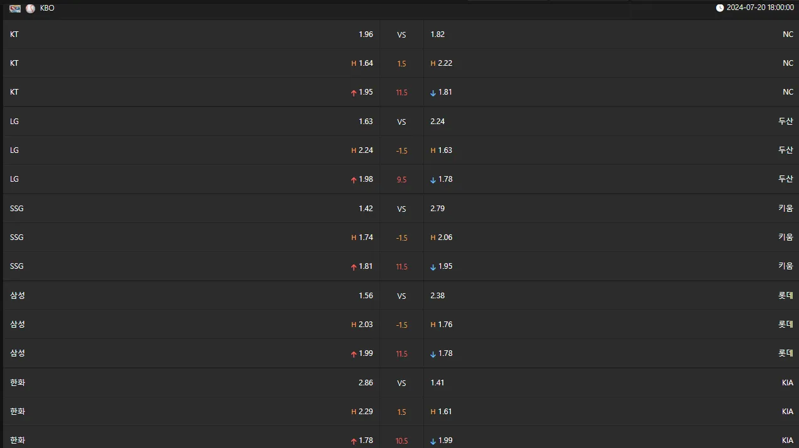Click the Korea flag icon in header
799x448 pixels.
point(15,8)
